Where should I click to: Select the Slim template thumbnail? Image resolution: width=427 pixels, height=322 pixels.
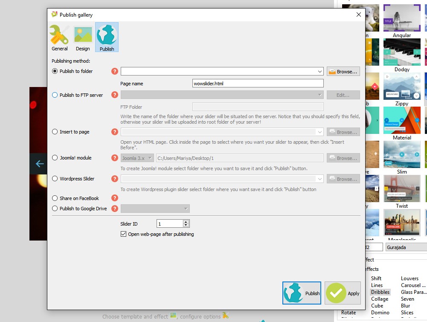(x=402, y=154)
